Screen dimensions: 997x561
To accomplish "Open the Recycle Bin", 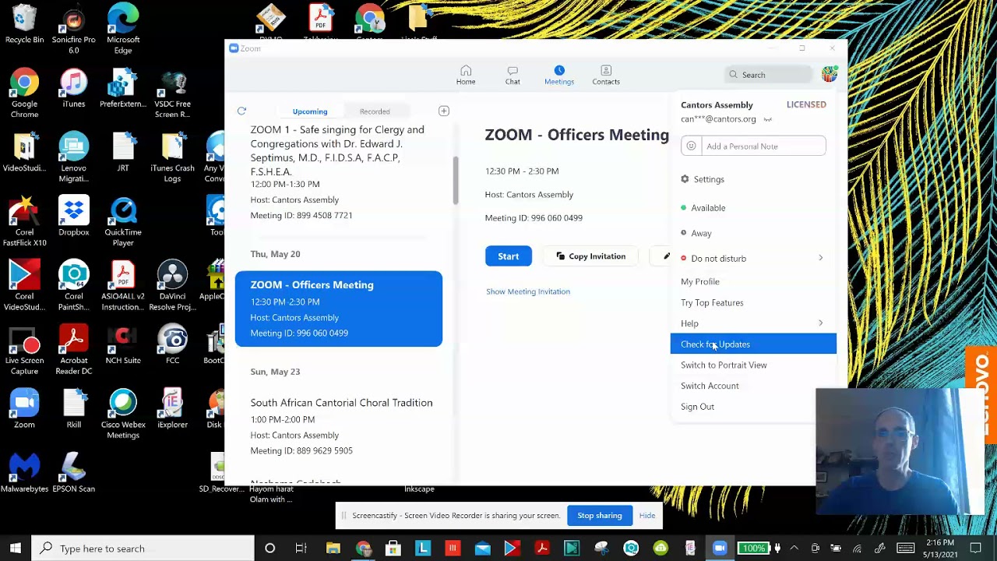I will point(24,24).
